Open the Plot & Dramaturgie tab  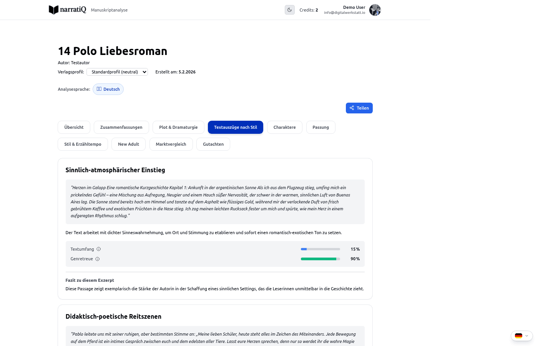click(178, 127)
